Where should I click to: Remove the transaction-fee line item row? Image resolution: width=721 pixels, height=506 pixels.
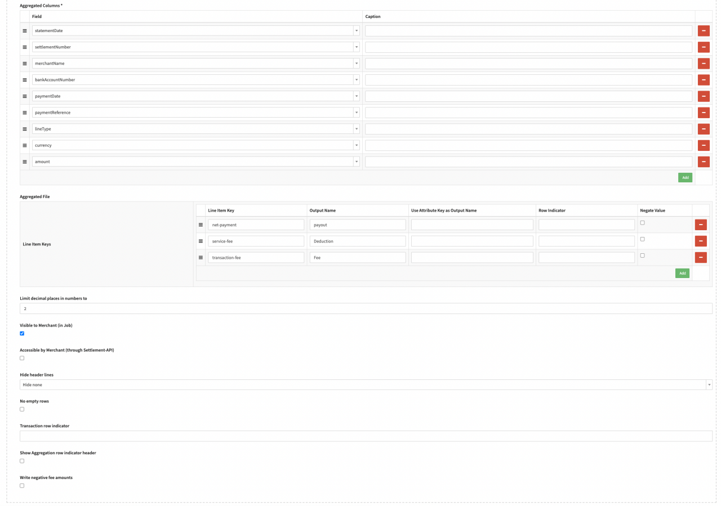tap(701, 257)
